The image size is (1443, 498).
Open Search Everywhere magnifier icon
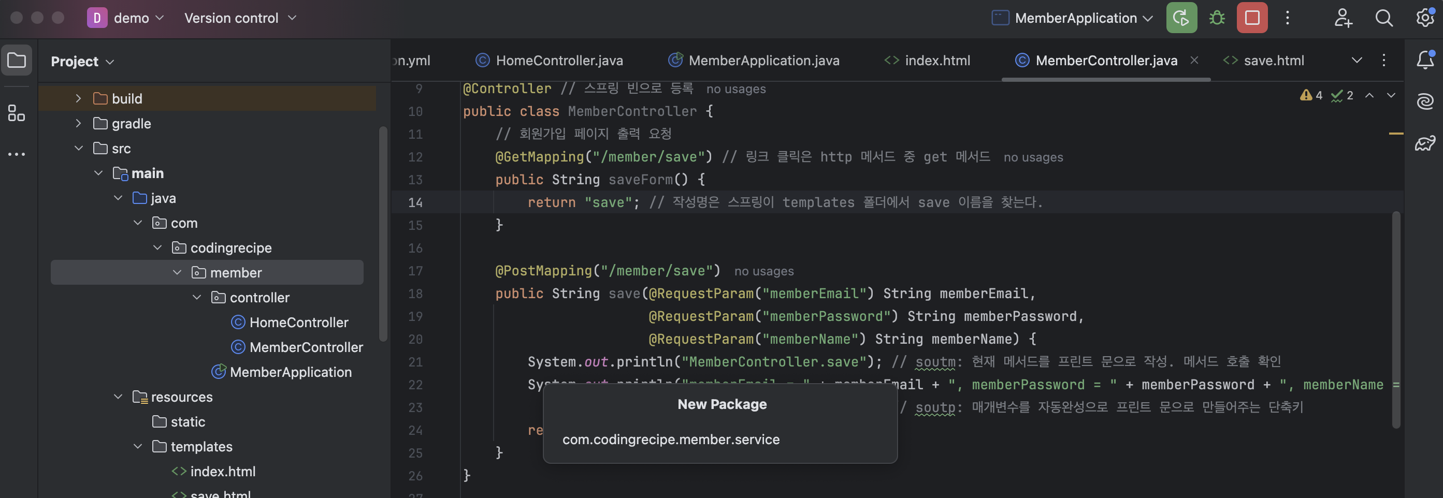click(x=1383, y=18)
